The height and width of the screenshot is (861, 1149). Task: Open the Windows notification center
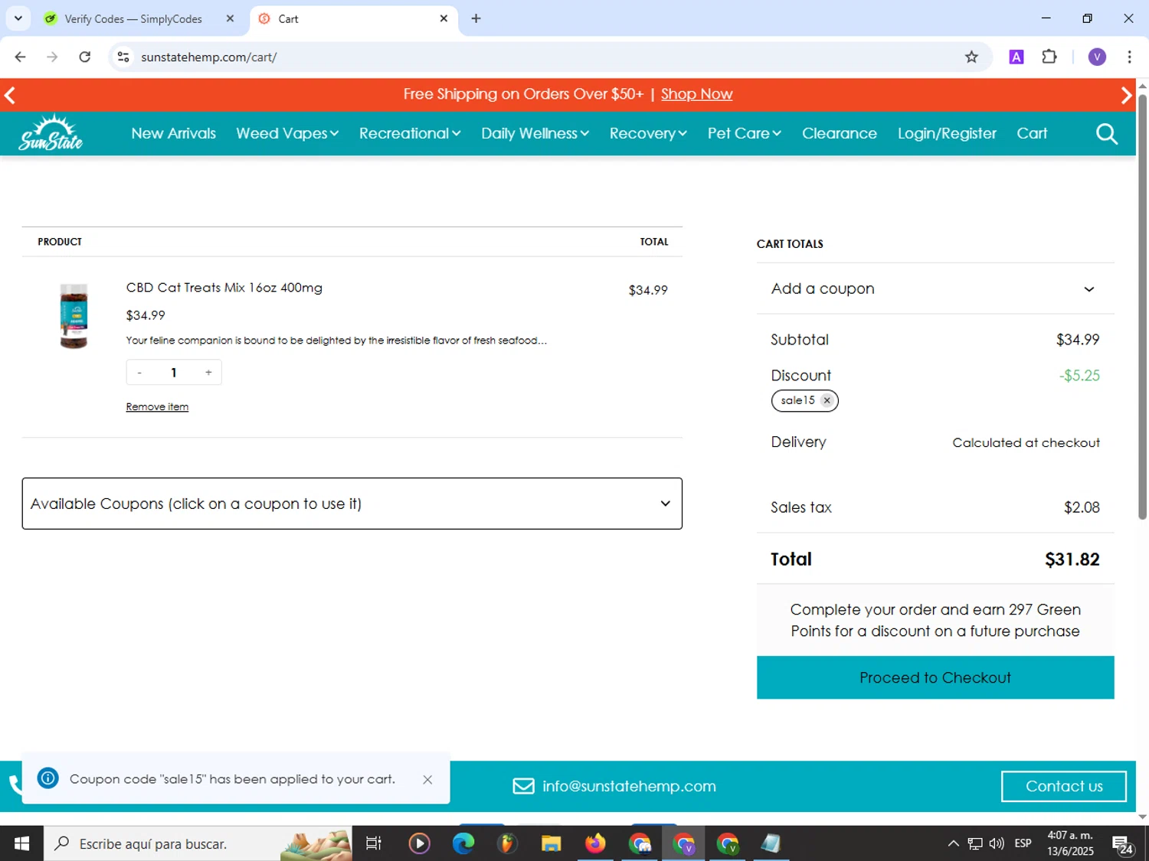pyautogui.click(x=1123, y=845)
